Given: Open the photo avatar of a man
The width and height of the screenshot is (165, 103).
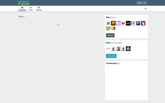Looking at the screenshot, I should click(118, 49).
